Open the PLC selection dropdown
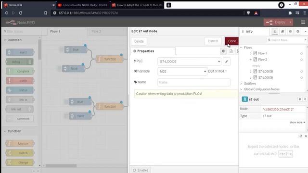The width and height of the screenshot is (308, 173). point(189,62)
